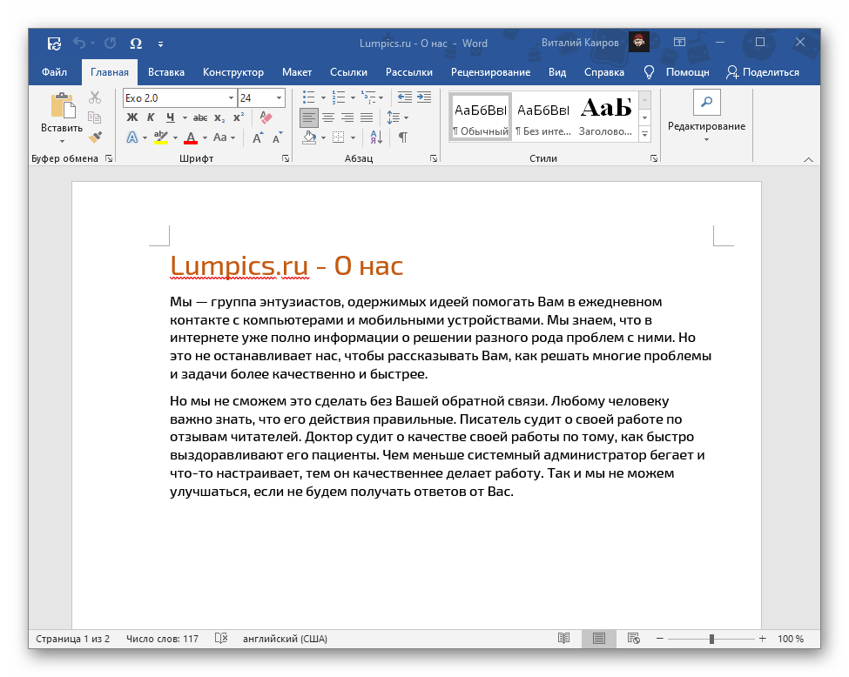849x677 pixels.
Task: Clear all formatting with the eraser icon
Action: (266, 117)
